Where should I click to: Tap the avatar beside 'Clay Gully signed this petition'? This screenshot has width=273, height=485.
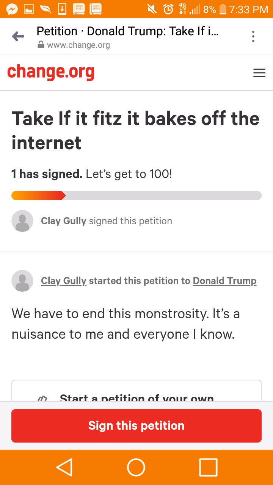tap(22, 221)
